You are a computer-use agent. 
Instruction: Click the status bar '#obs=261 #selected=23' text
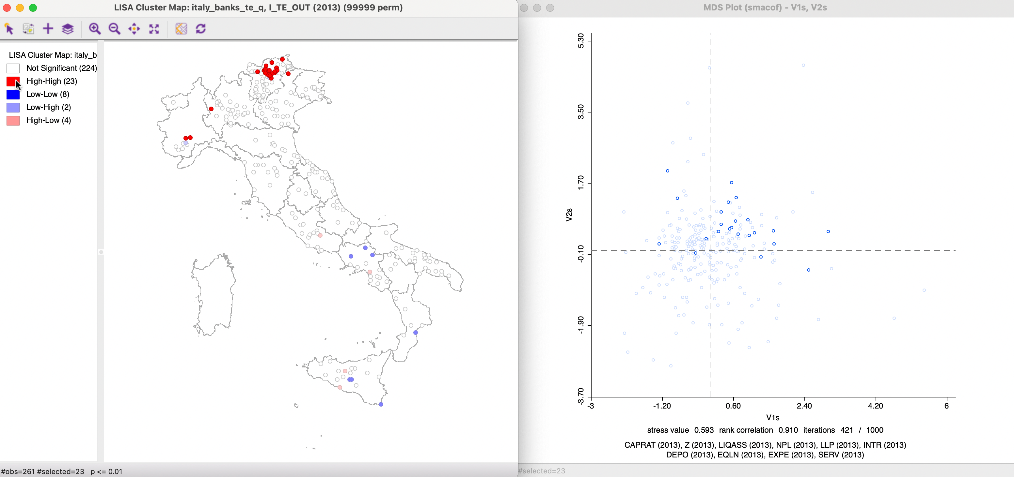tap(42, 471)
